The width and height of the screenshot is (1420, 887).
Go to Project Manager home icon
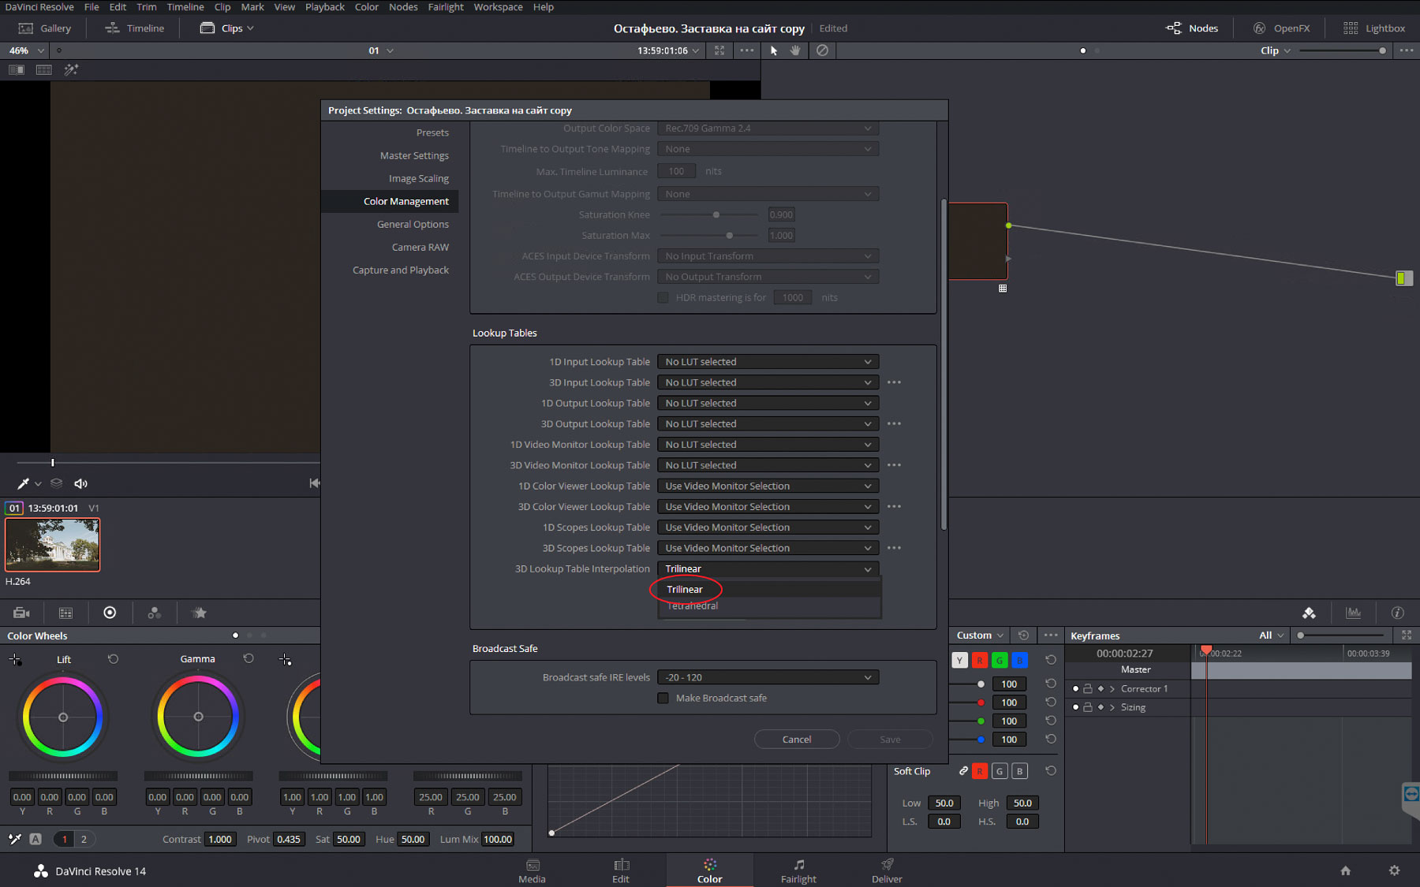1346,870
